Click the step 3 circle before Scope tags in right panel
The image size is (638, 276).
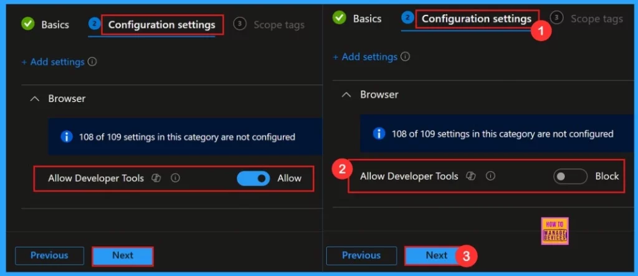pyautogui.click(x=556, y=17)
